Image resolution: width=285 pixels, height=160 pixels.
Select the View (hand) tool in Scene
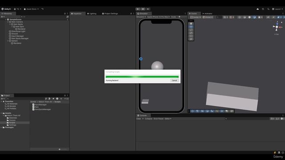click(x=191, y=24)
